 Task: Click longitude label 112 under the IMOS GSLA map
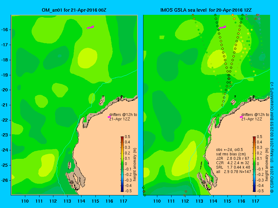tap(185, 201)
